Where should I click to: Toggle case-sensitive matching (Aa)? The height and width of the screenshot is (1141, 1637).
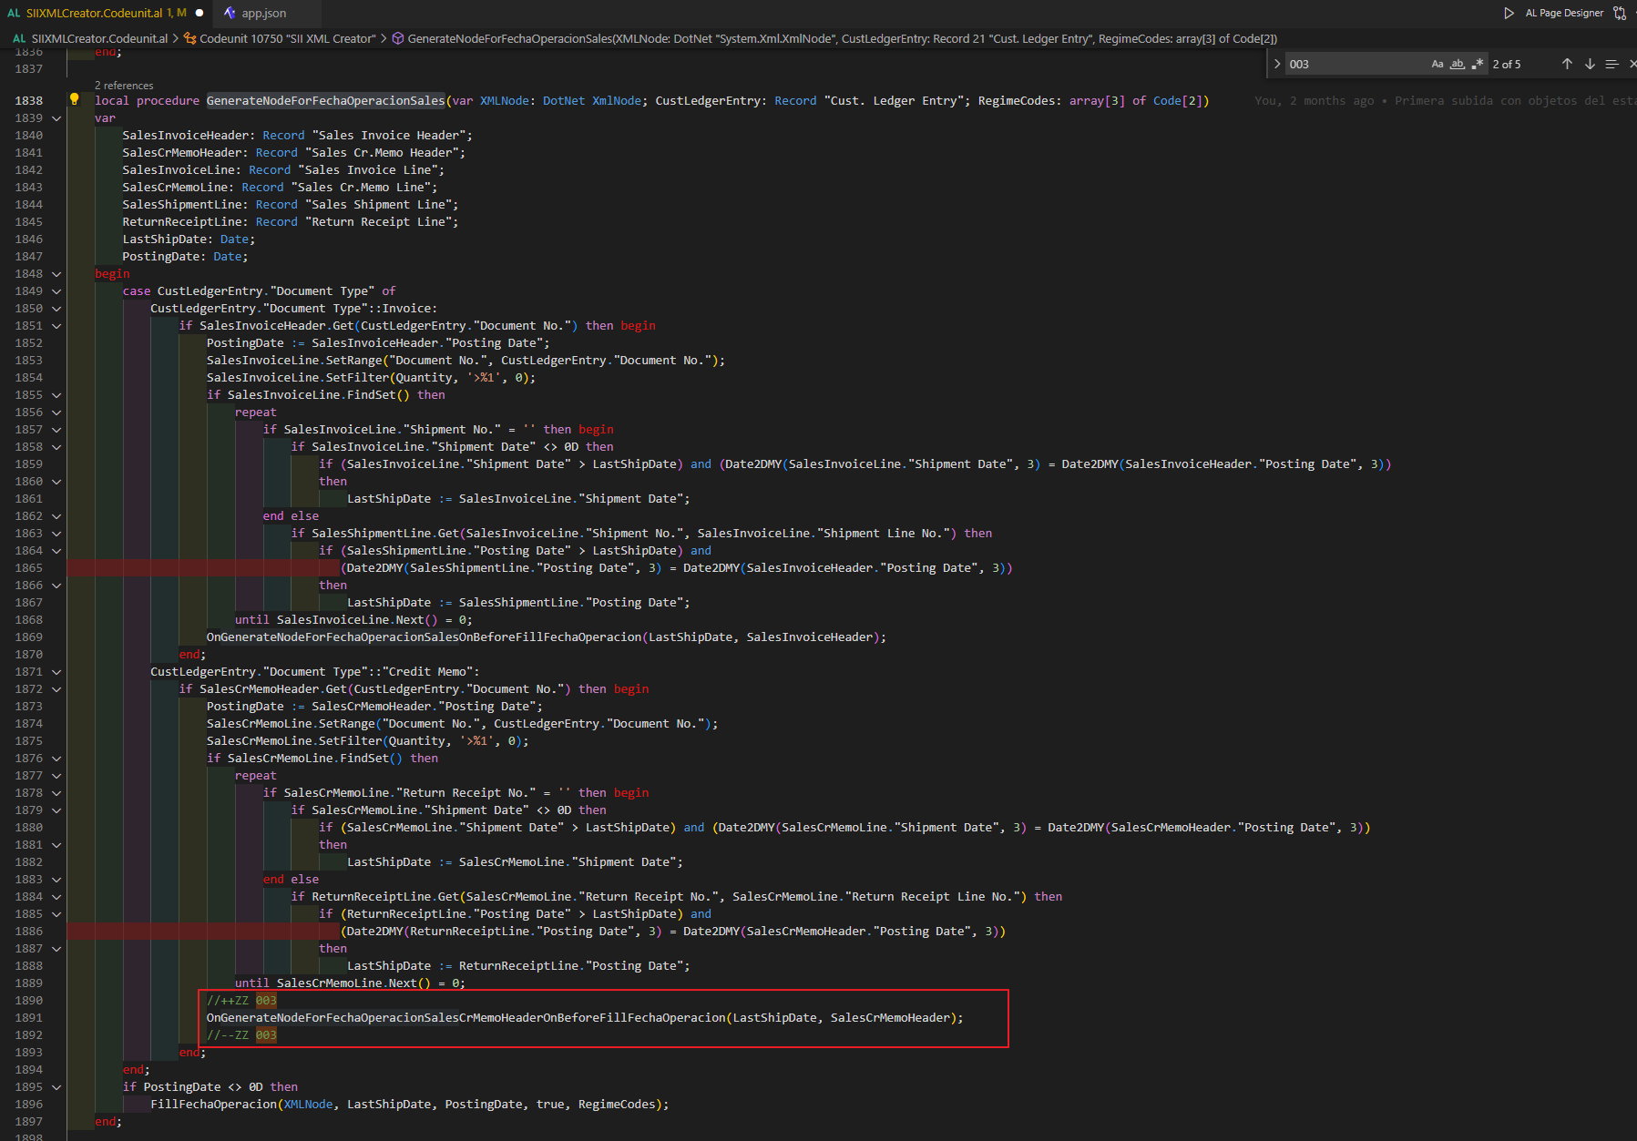pos(1437,64)
